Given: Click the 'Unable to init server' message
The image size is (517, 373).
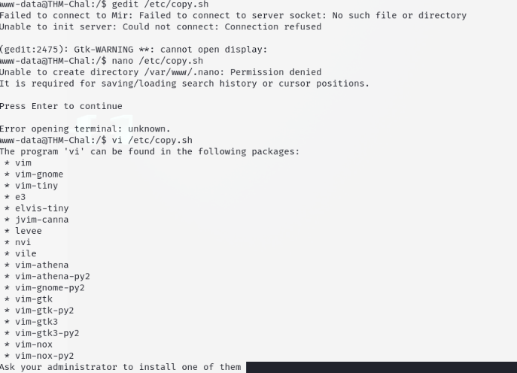Looking at the screenshot, I should pos(160,27).
